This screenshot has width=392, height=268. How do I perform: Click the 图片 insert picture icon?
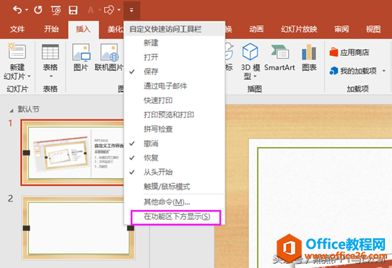click(81, 52)
